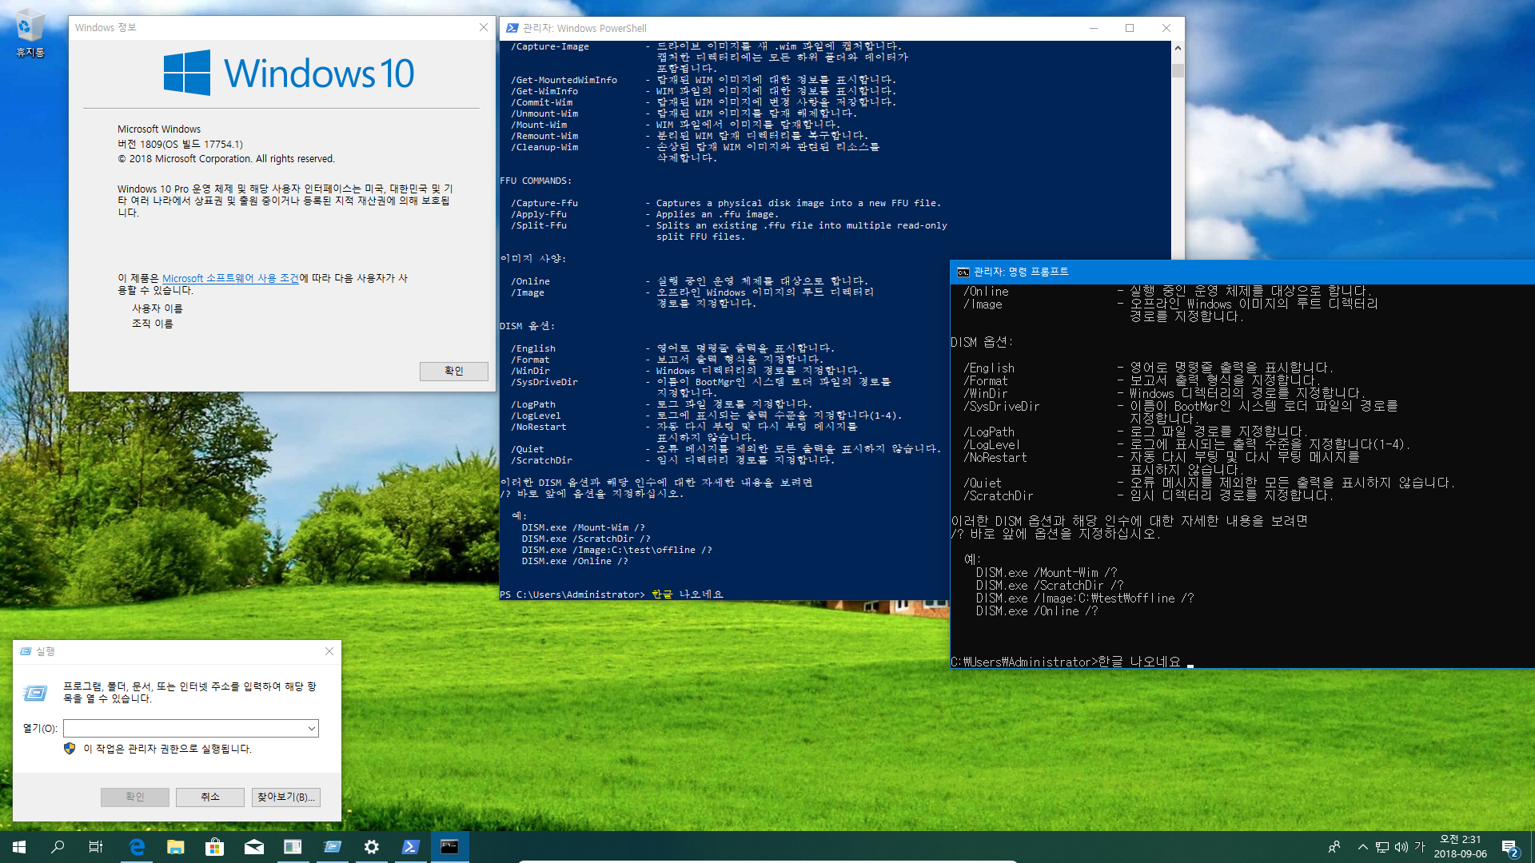The width and height of the screenshot is (1535, 863).
Task: Open taskbar search magnifier
Action: [58, 847]
